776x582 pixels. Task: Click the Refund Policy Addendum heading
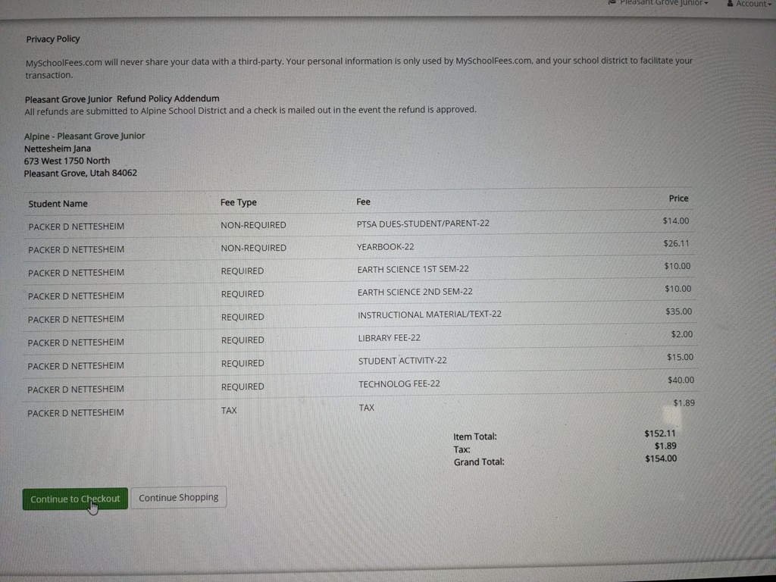coord(122,99)
